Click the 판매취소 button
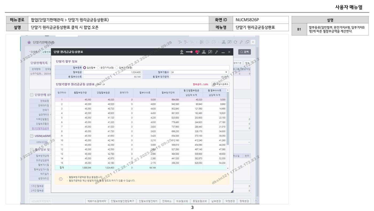The width and height of the screenshot is (374, 211). pos(167,201)
